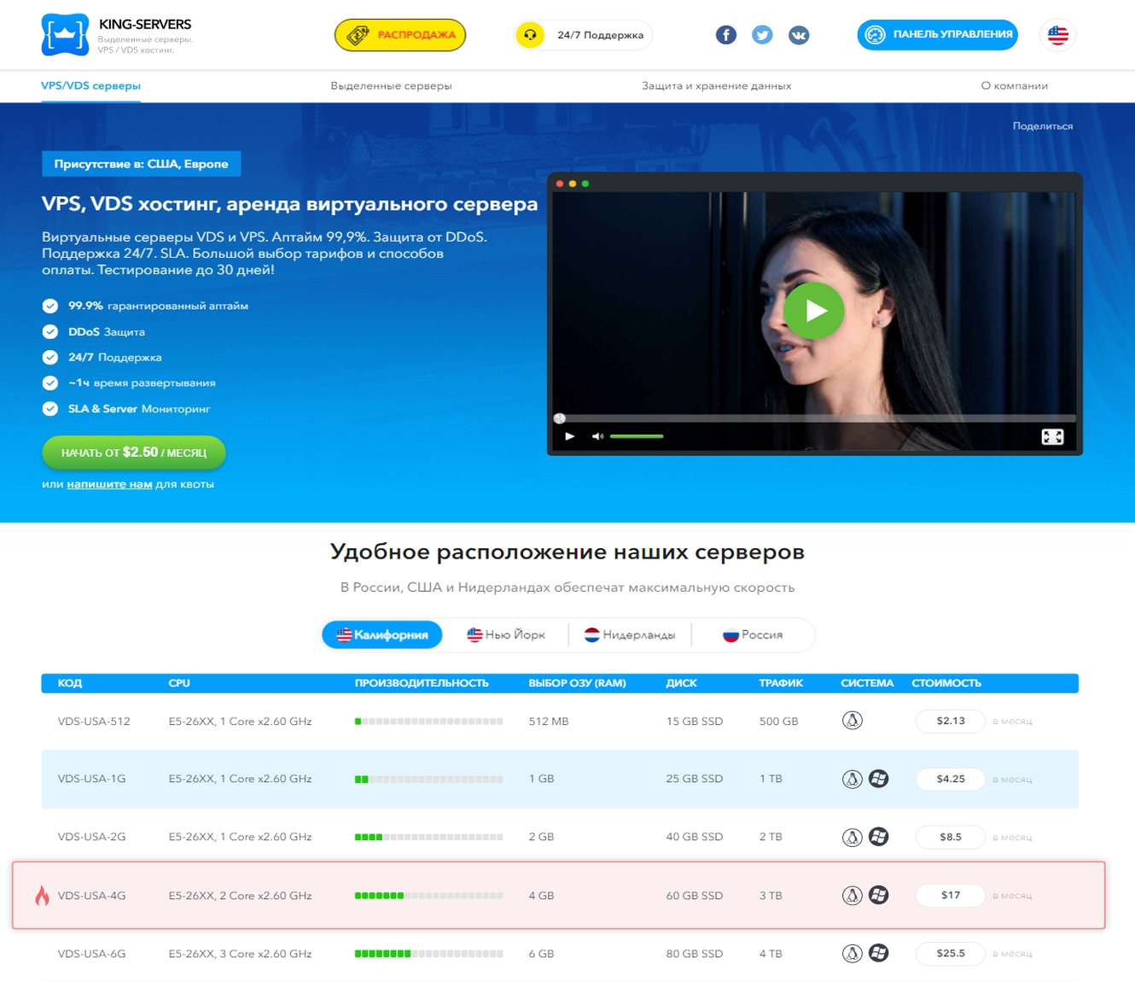1135x982 pixels.
Task: Click flame icon beside VDS-USA-4G
Action: [42, 895]
